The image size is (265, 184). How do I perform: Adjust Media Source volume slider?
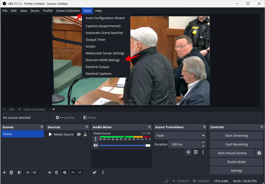[x=125, y=146]
